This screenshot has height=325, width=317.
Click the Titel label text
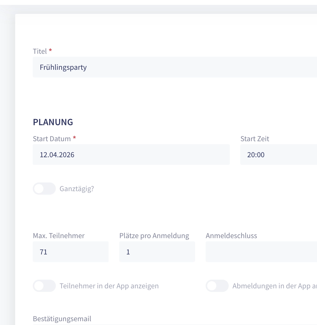[40, 51]
